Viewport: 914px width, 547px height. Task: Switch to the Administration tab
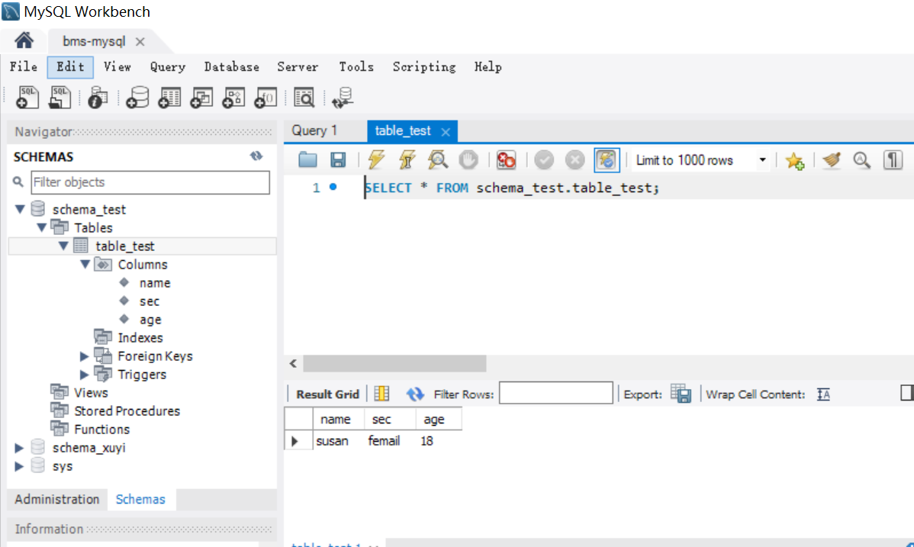pos(56,499)
